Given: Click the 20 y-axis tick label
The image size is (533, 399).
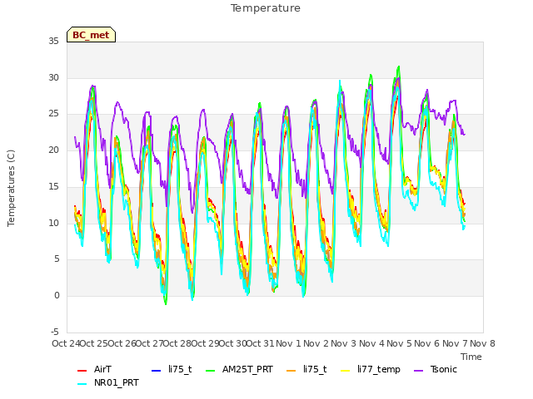Looking at the screenshot, I should coord(53,150).
